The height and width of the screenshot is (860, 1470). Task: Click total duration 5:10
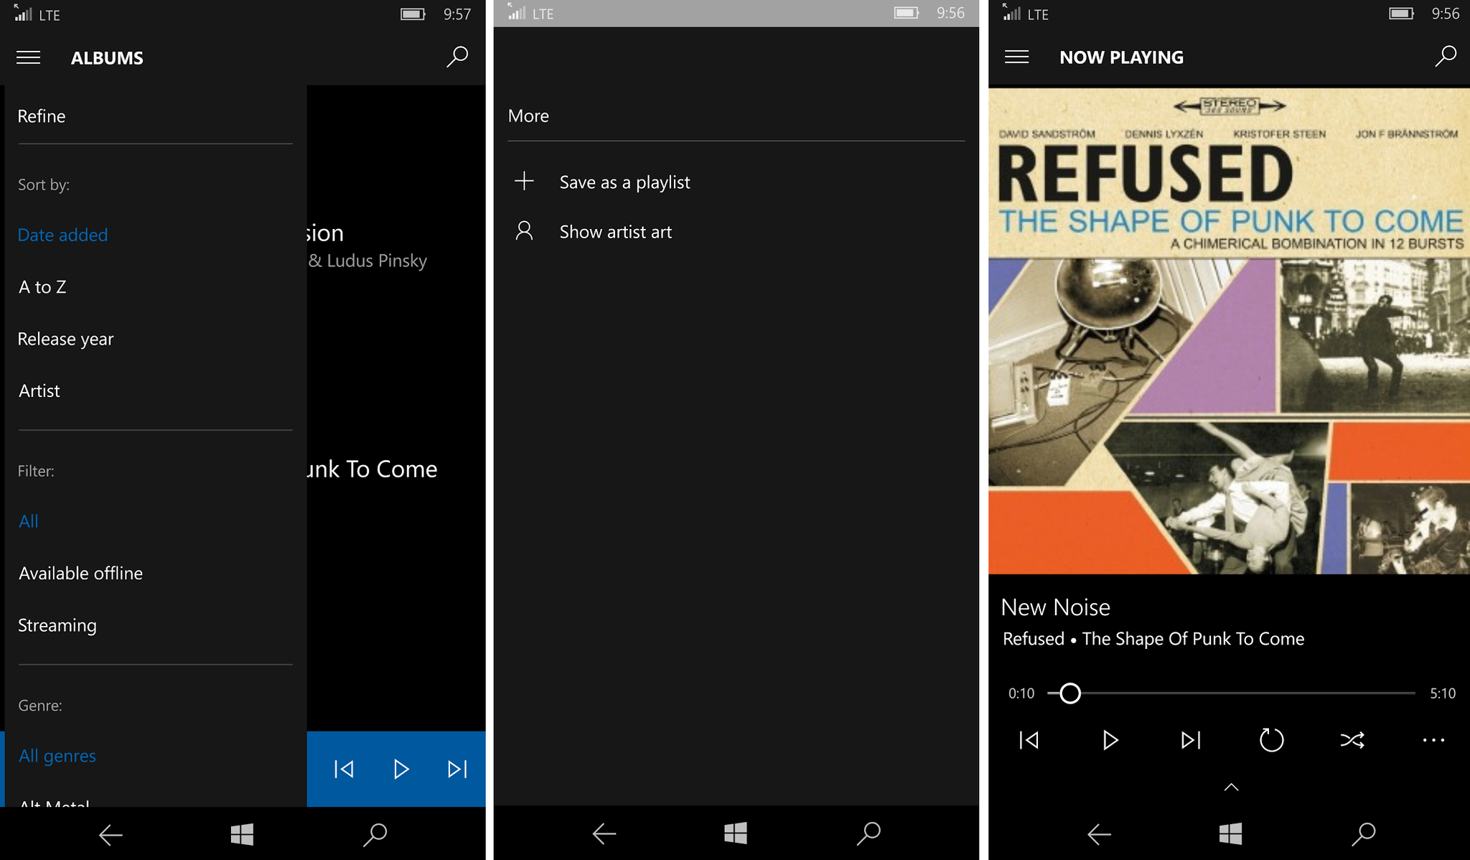tap(1442, 693)
